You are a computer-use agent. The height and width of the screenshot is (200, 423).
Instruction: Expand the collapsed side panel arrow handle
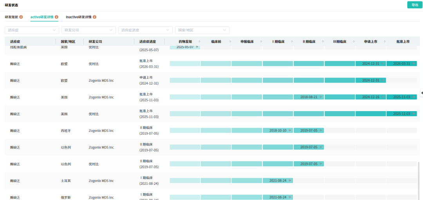point(421,92)
